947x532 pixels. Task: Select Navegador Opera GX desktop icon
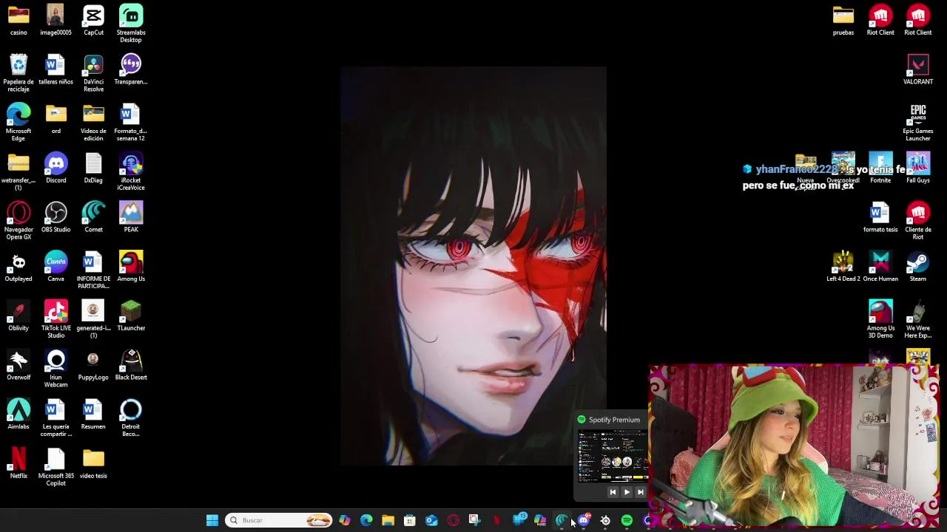[x=18, y=221]
